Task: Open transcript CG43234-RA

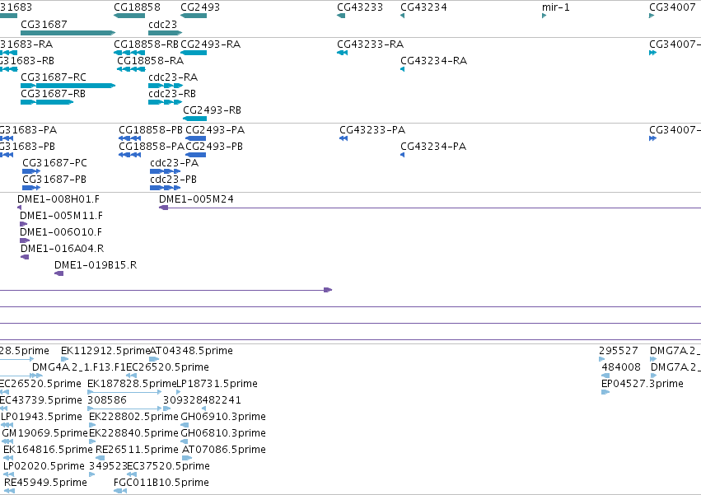Action: (433, 61)
